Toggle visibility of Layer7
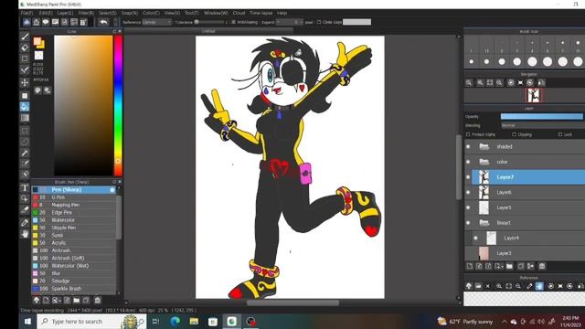Screen dimensions: 585x329 coord(468,177)
